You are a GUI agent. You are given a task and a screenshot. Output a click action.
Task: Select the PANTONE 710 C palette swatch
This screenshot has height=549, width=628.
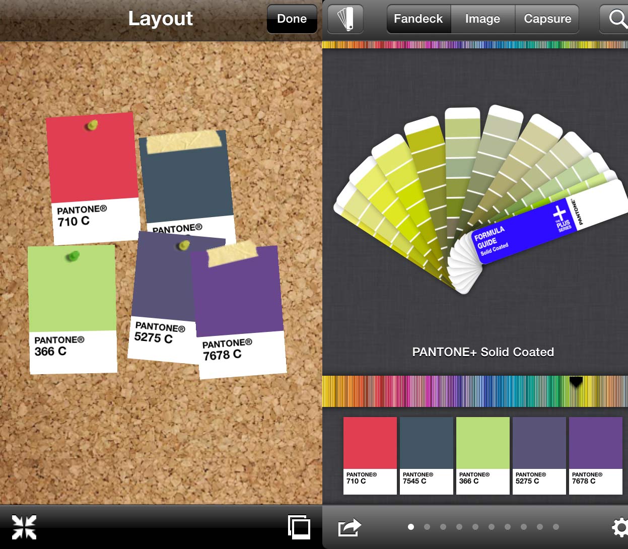[x=370, y=455]
